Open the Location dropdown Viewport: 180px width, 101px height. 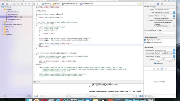165,16
